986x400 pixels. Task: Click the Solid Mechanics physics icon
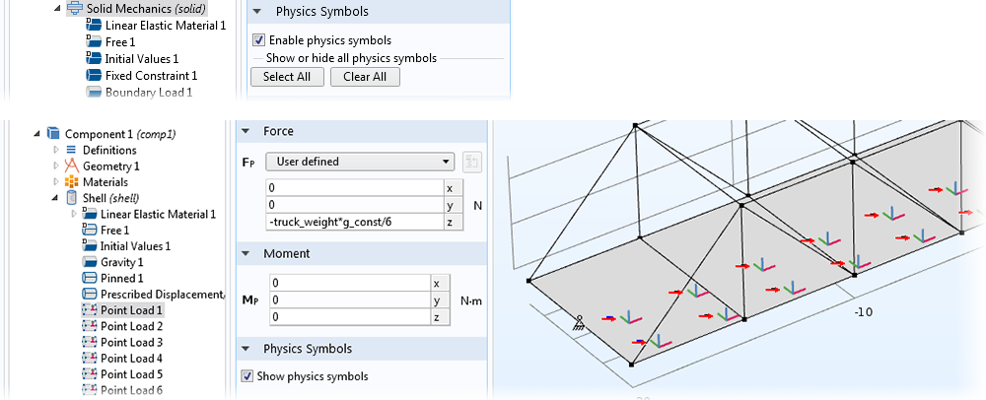click(76, 9)
